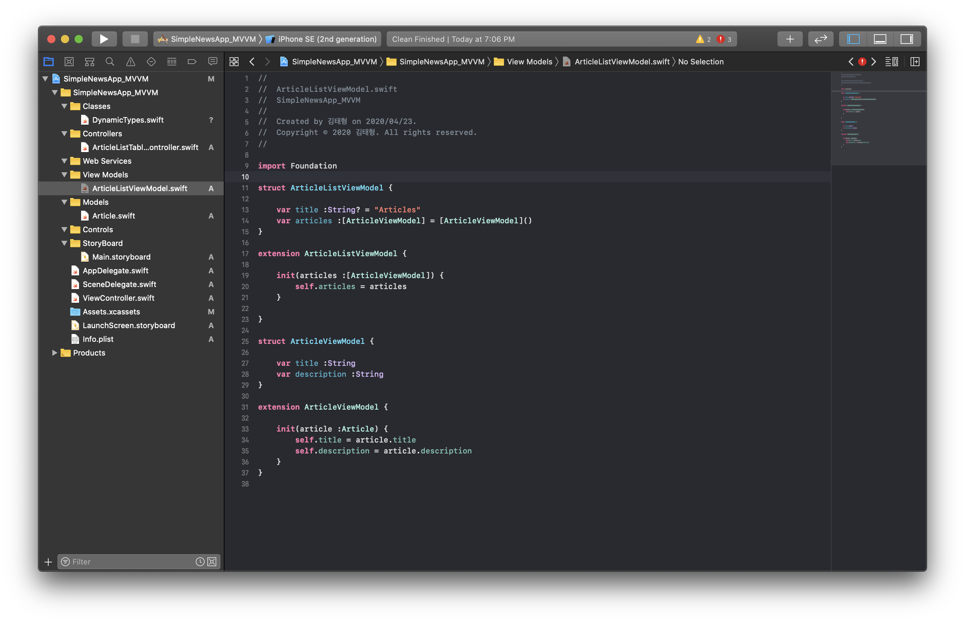The width and height of the screenshot is (965, 622).
Task: Click the Run (play) button
Action: (104, 39)
